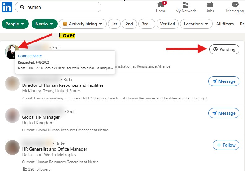Open profile photo of Director of Human Resources

click(x=12, y=84)
